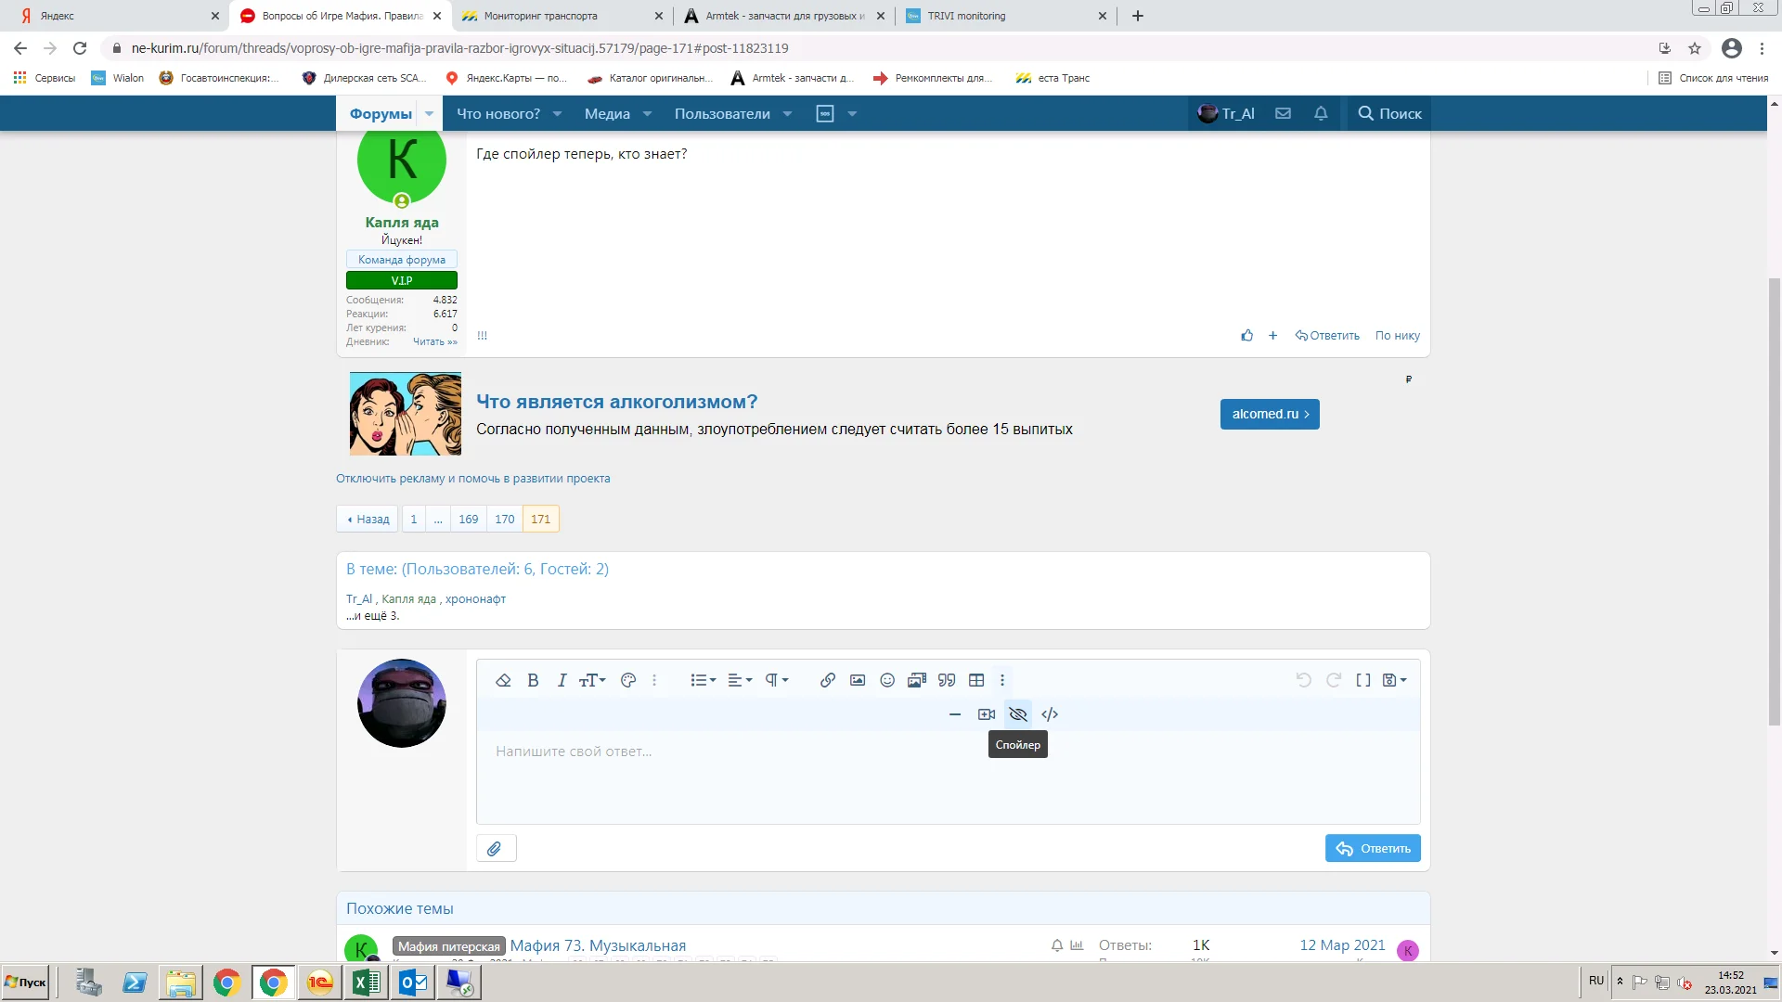This screenshot has width=1782, height=1002.
Task: Insert a table into the reply
Action: (x=976, y=679)
